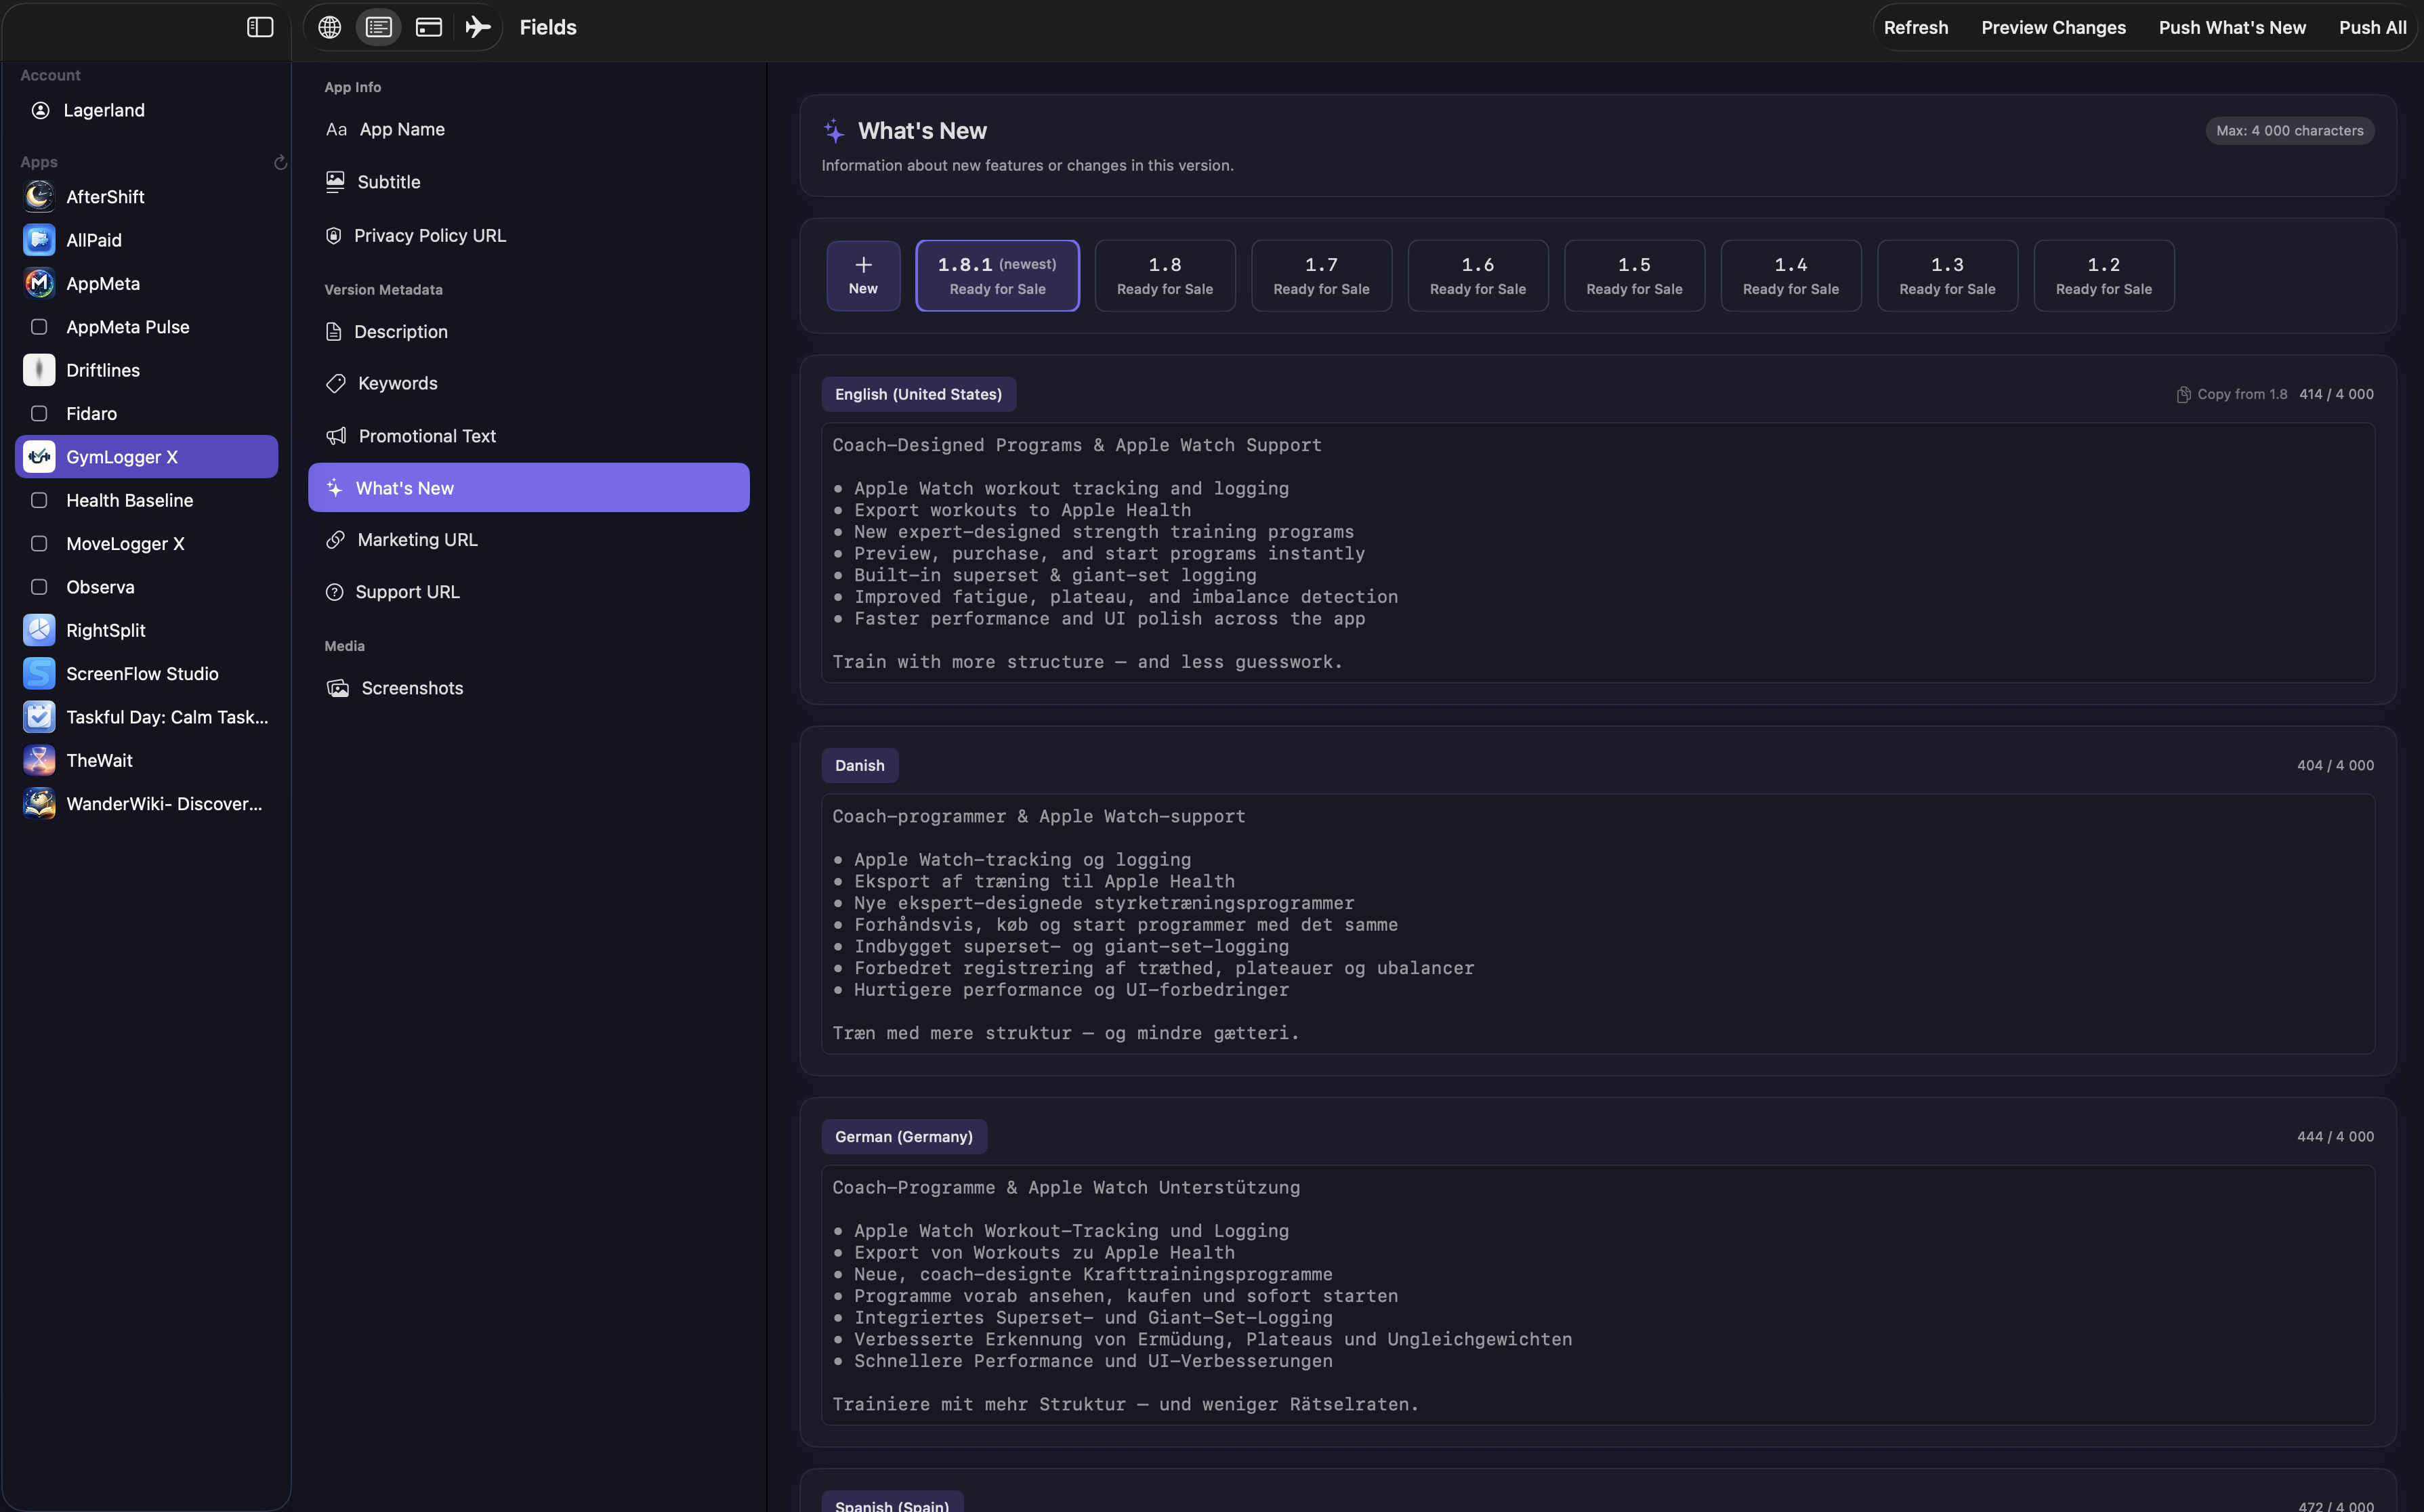Open the GymLogger X app icon
Image resolution: width=2424 pixels, height=1512 pixels.
tap(39, 456)
